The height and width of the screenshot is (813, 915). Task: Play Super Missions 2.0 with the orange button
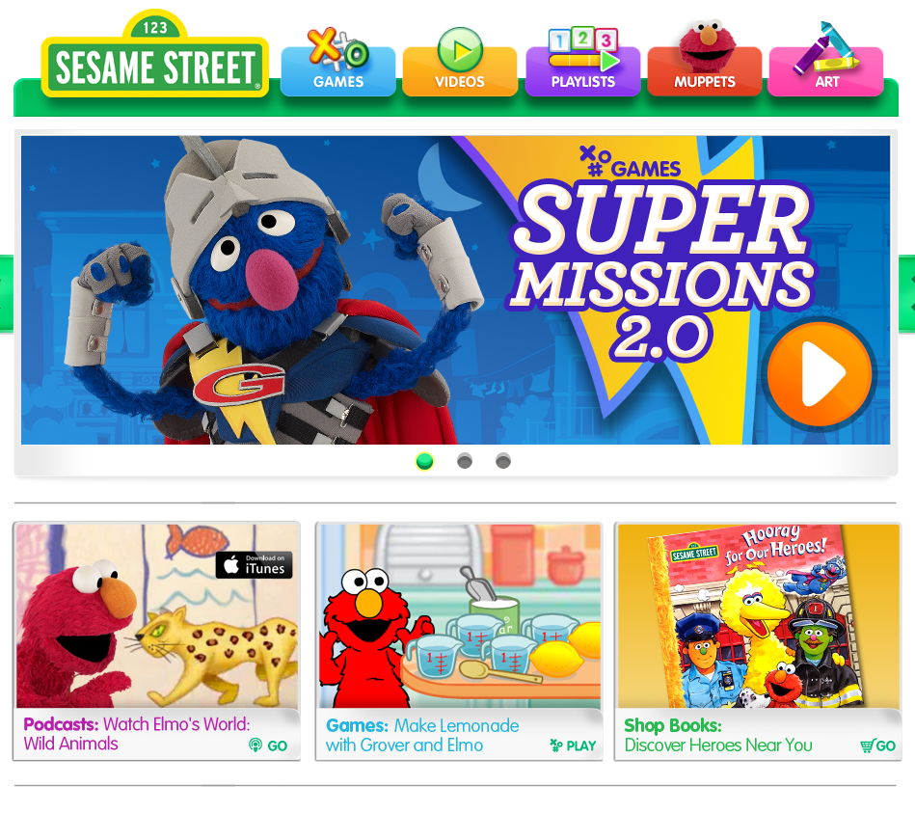coord(820,373)
